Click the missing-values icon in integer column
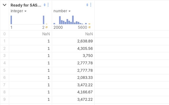This screenshot has height=105, width=169. (x=46, y=27)
